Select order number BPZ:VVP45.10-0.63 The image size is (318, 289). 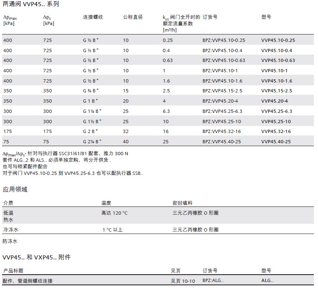[224, 60]
